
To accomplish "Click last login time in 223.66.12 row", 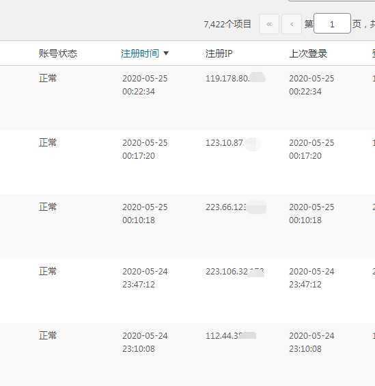I will click(311, 214).
